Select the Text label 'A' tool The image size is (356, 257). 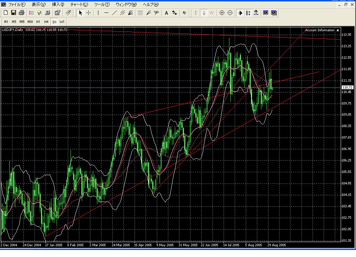click(x=167, y=13)
